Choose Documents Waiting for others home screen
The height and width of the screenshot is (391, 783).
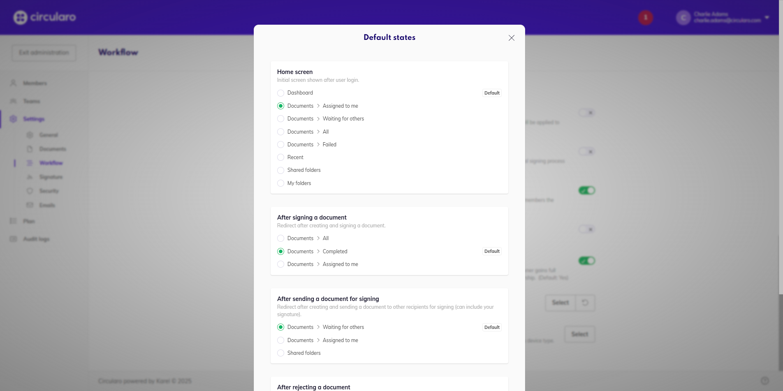click(281, 119)
